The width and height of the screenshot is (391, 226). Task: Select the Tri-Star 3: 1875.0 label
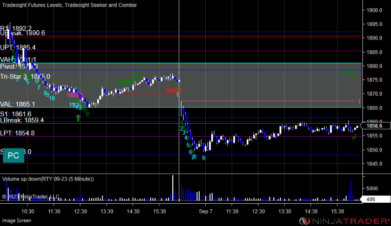(25, 76)
